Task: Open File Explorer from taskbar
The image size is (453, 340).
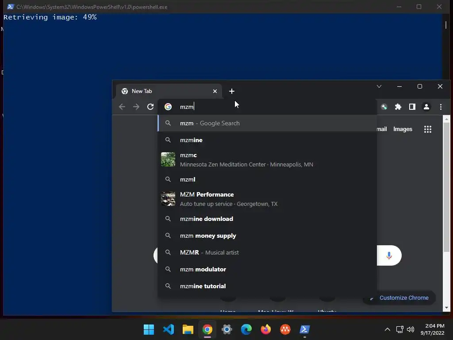Action: (188, 329)
